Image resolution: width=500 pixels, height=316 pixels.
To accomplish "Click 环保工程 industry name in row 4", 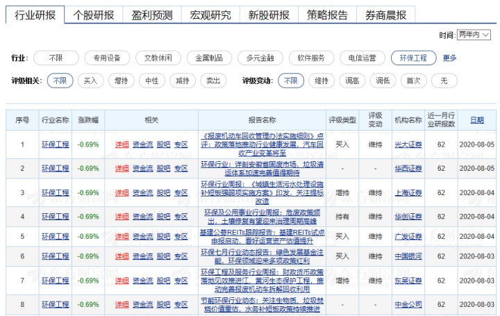I will click(x=56, y=217).
